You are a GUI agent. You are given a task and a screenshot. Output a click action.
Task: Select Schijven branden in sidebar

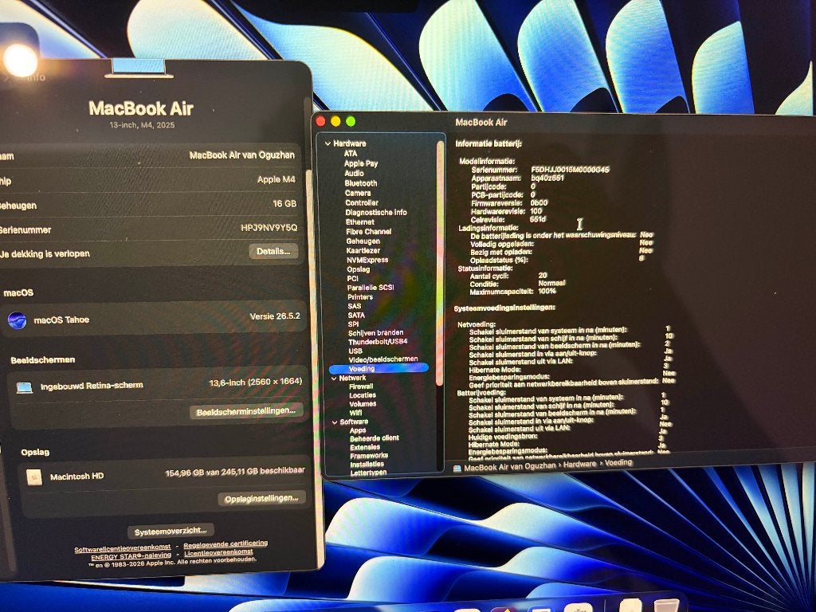point(376,333)
